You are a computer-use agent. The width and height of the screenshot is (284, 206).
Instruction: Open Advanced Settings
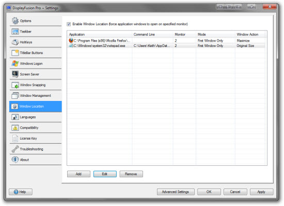(176, 192)
